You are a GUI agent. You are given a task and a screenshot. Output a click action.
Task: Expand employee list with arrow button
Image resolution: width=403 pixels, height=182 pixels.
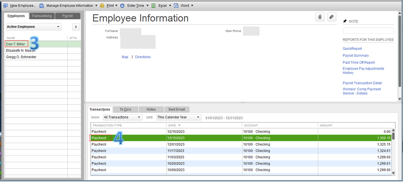pos(76,27)
